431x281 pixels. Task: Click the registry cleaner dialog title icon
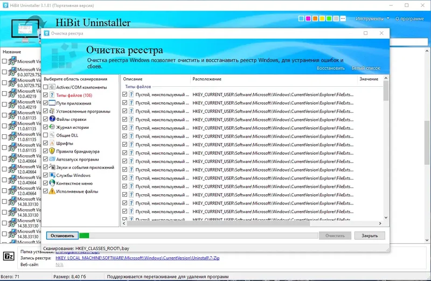pyautogui.click(x=47, y=33)
